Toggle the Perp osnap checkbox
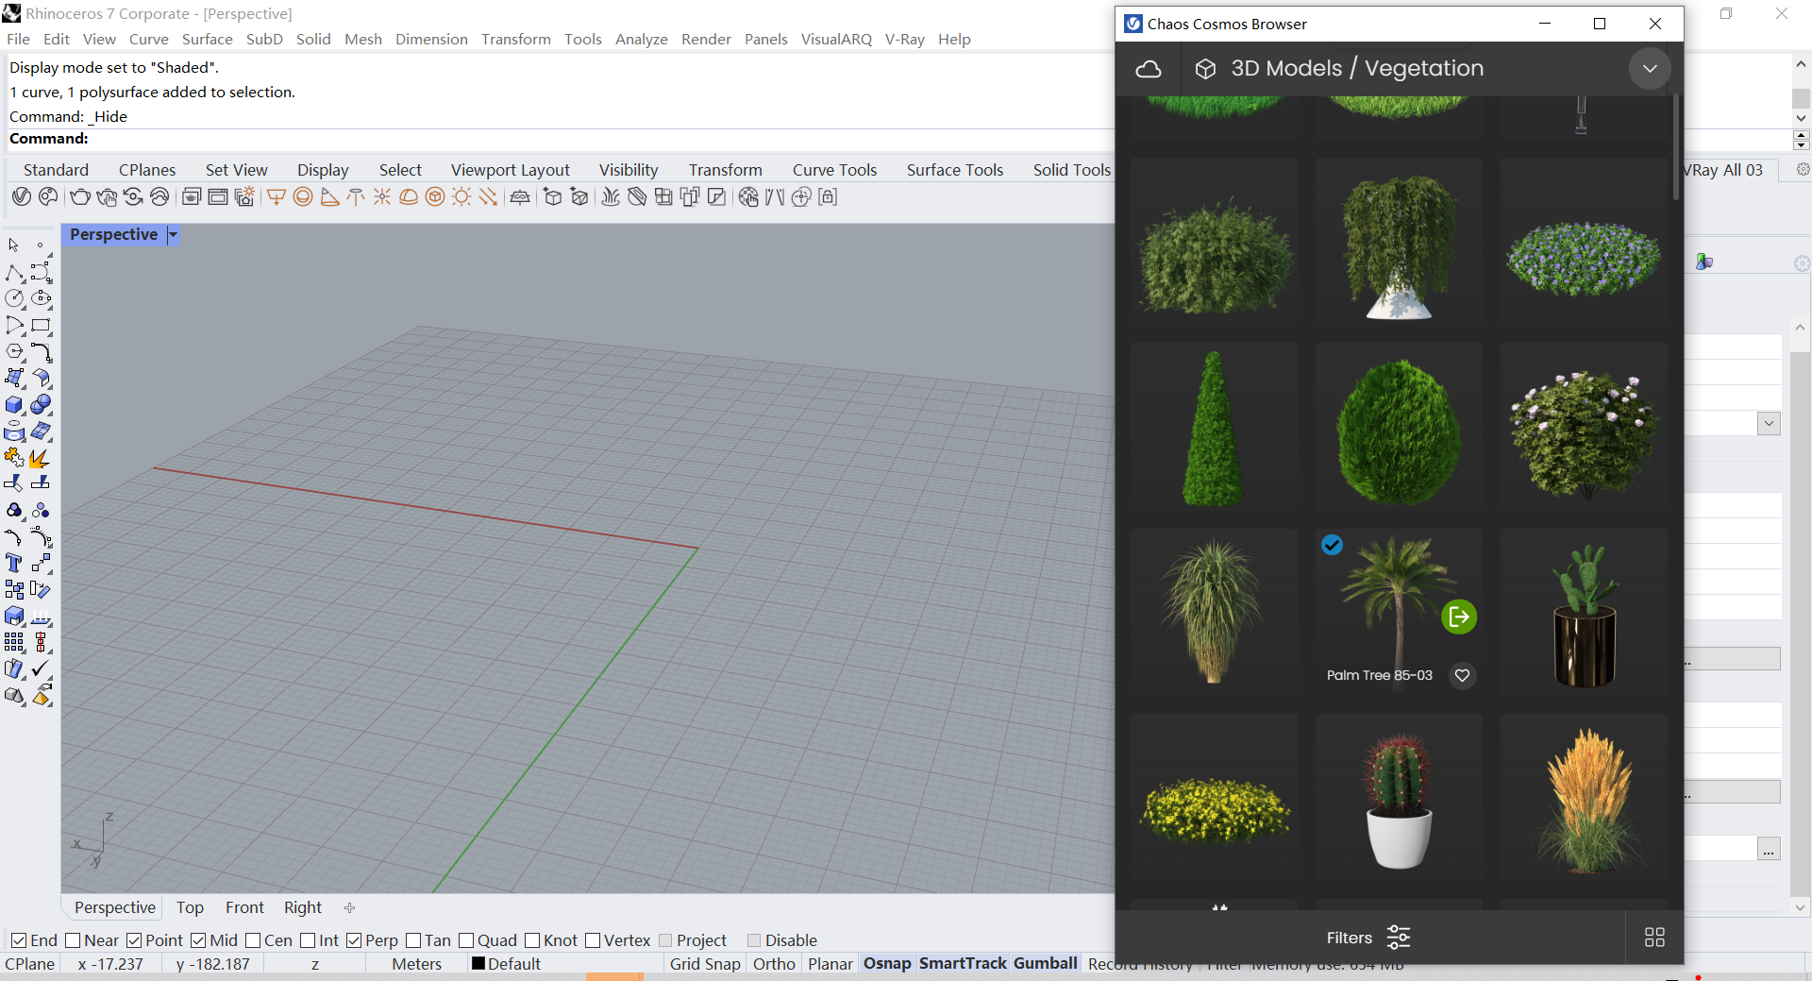Image resolution: width=1812 pixels, height=981 pixels. (354, 940)
